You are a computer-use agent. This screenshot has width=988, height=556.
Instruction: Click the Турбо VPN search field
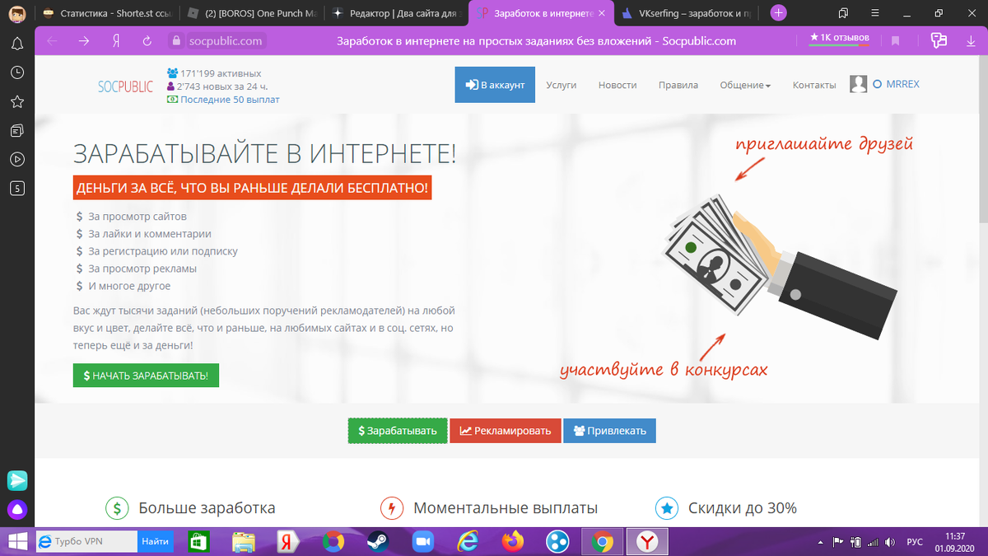click(x=85, y=541)
